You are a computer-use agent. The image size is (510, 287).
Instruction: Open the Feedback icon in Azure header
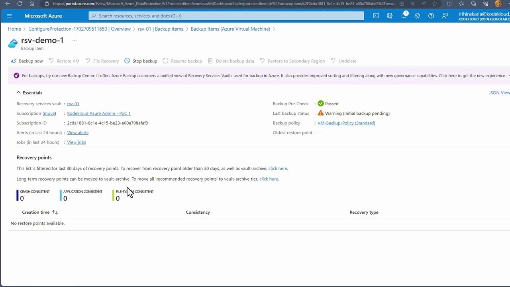tap(445, 16)
